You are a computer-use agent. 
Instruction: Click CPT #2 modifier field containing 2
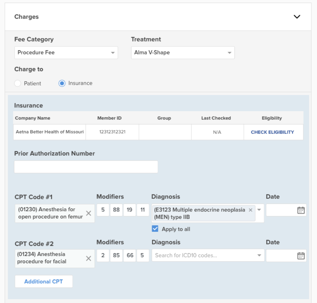click(x=103, y=256)
